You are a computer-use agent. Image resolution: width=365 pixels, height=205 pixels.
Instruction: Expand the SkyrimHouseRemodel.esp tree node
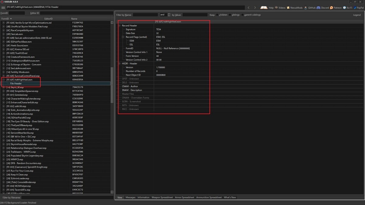(4, 144)
